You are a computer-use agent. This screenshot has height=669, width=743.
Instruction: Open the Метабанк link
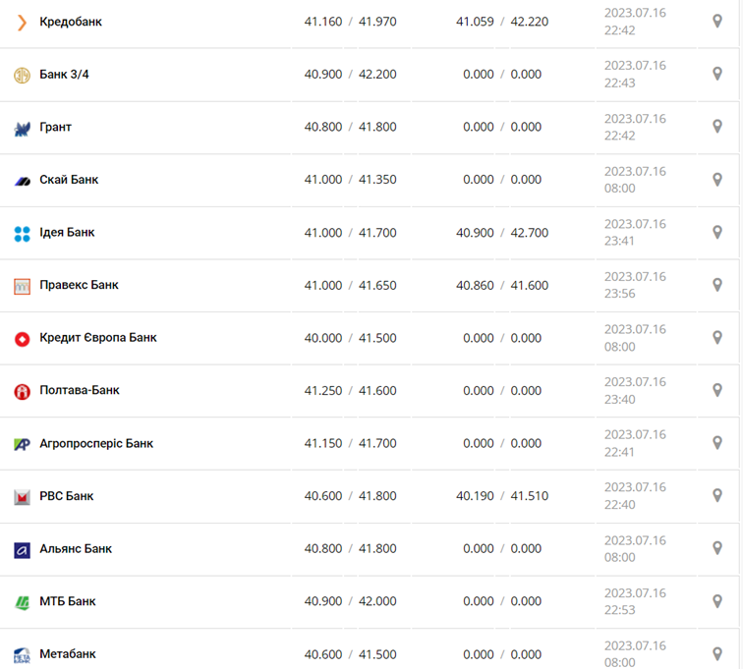coord(68,654)
